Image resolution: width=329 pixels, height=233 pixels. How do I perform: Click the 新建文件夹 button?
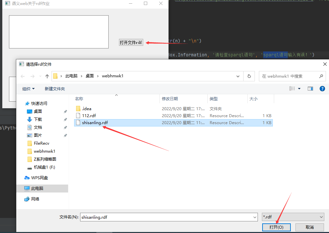pos(55,89)
